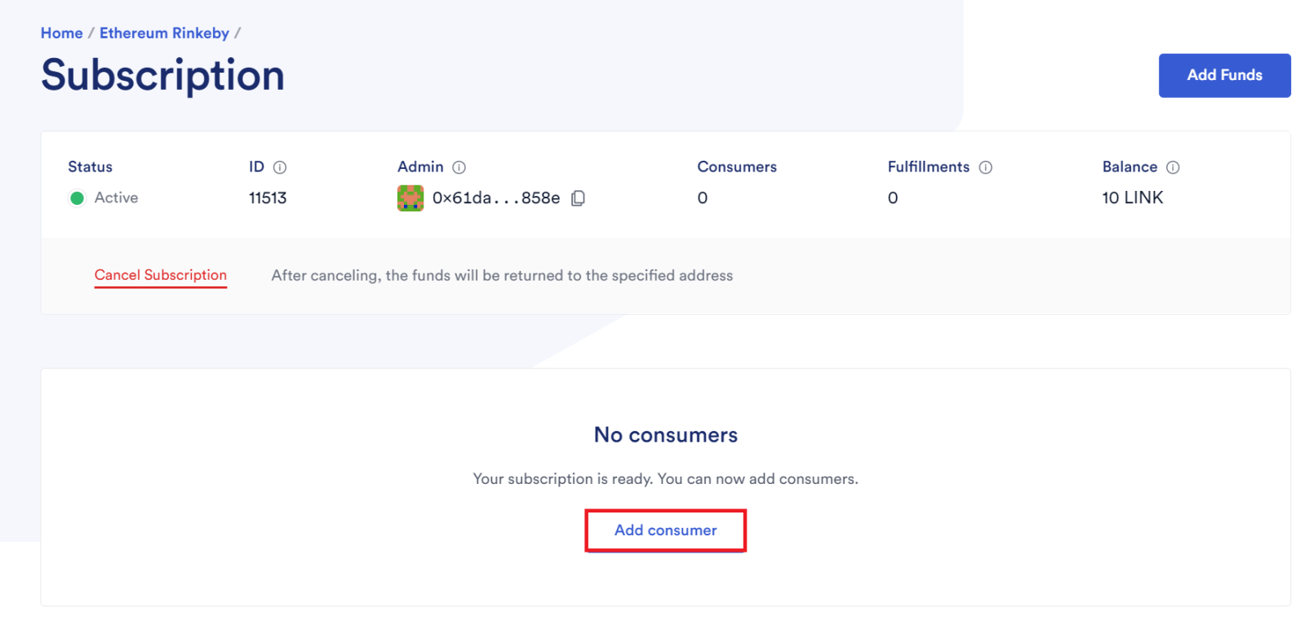Click the info icon beside Admin

point(459,167)
